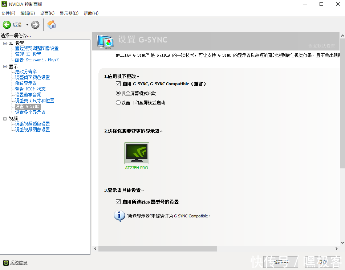Click the horizontal scrollbar left arrow

(x=95, y=249)
